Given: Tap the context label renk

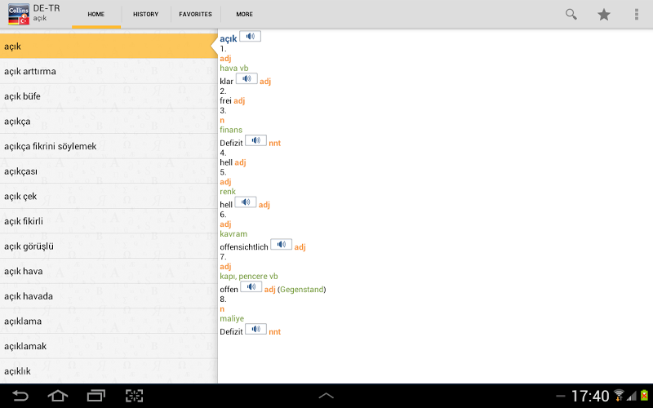Looking at the screenshot, I should click(x=228, y=192).
